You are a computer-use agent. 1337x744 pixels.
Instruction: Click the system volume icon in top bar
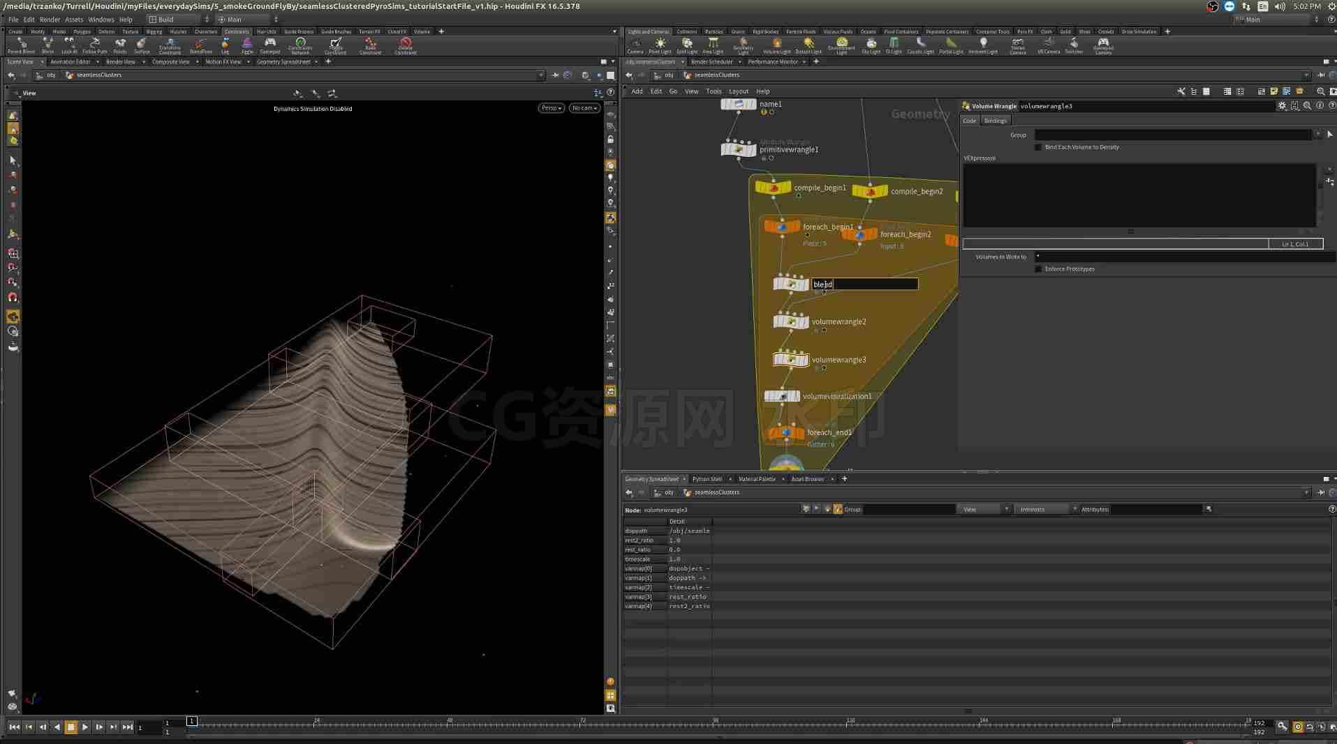pyautogui.click(x=1279, y=6)
